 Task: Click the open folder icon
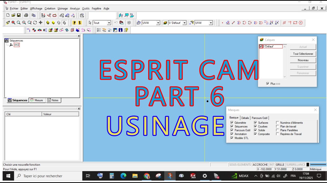pos(13,15)
